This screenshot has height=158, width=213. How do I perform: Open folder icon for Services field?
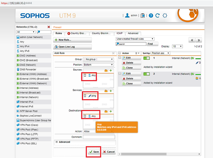click(106, 91)
